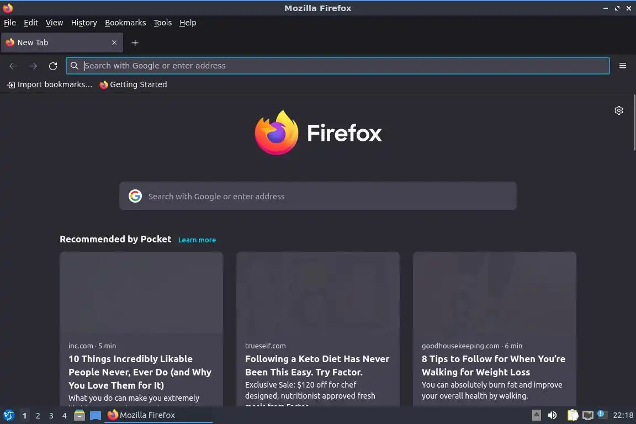Open the Help menu
636x424 pixels.
pos(188,23)
